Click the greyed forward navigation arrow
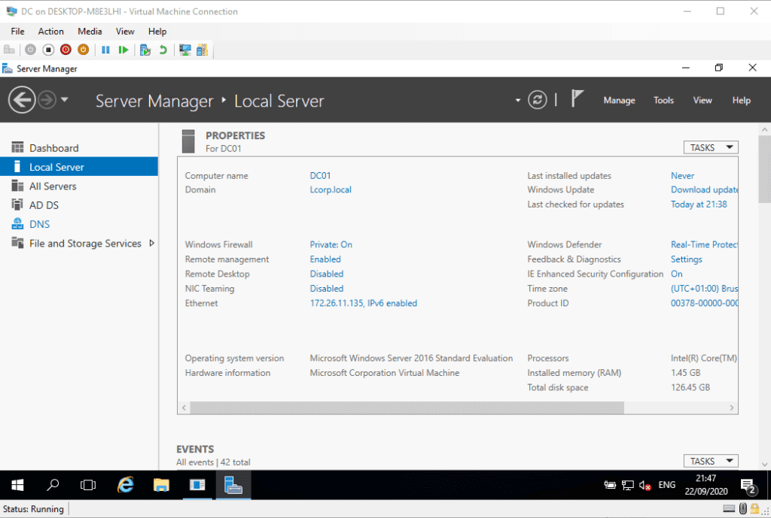 (x=47, y=100)
